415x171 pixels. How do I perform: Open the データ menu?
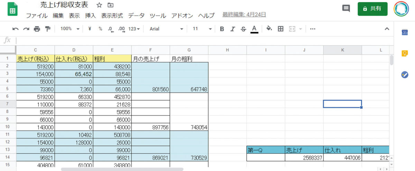(136, 16)
